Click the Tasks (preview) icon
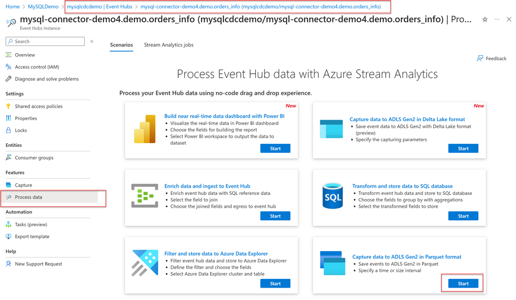 (9, 224)
